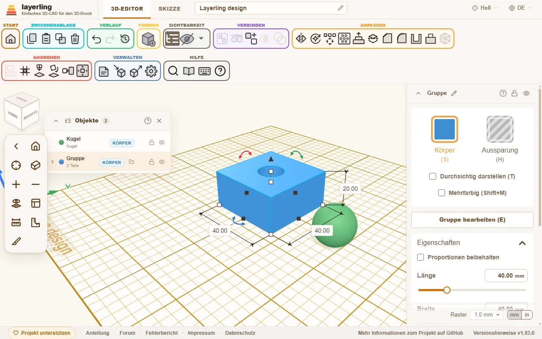Click the undo arrow in Verlauf
This screenshot has width=542, height=339.
(97, 39)
